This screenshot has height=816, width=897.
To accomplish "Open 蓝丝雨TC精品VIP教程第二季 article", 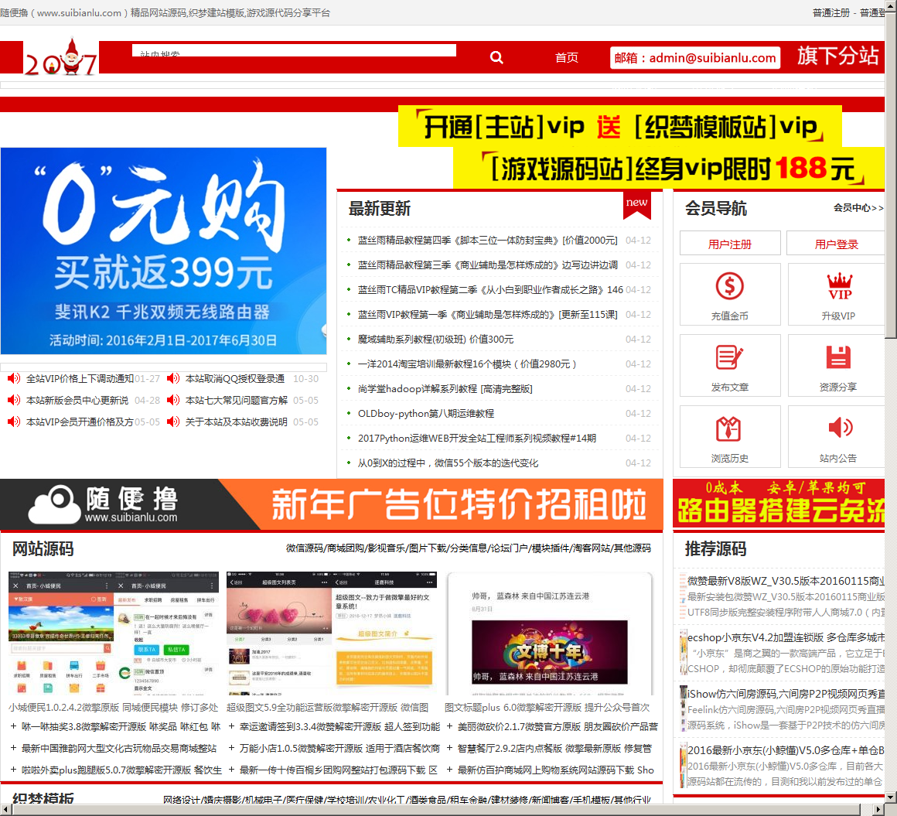I will click(490, 289).
